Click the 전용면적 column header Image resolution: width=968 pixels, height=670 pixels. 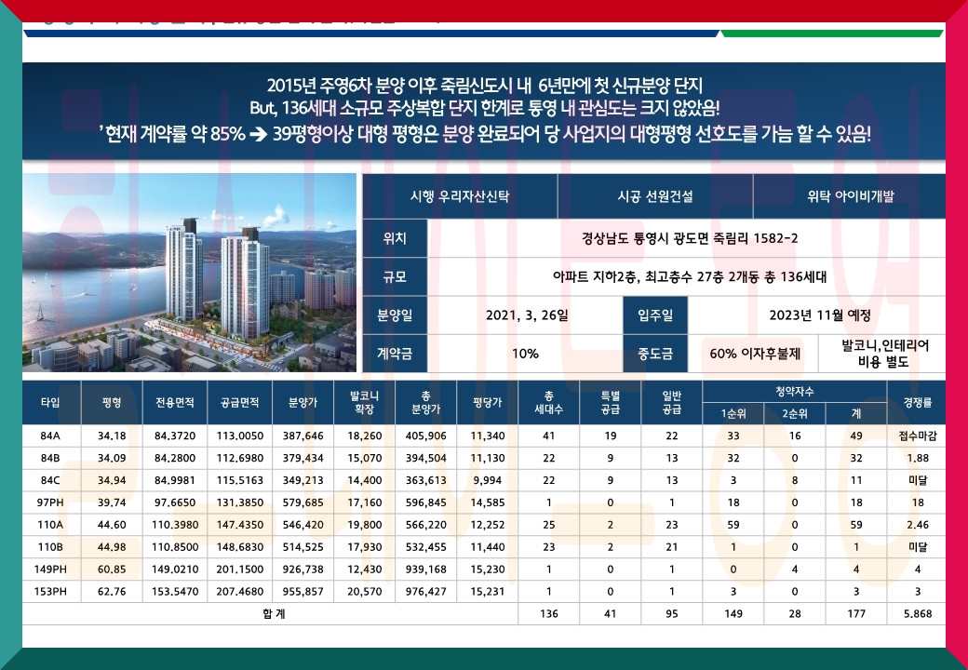click(x=175, y=402)
